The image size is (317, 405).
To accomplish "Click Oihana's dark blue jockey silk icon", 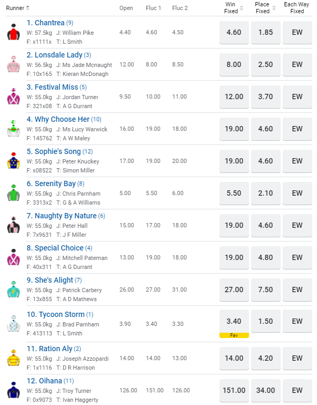I will [13, 390].
